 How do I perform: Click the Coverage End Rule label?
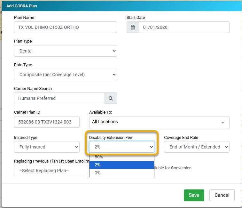[181, 137]
